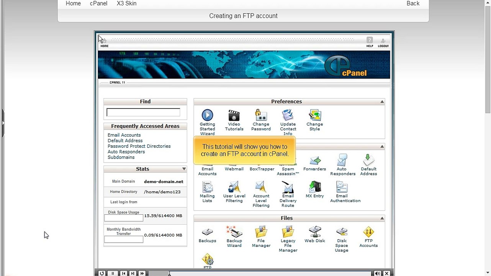
Task: Open User Level Filtering
Action: pos(234,187)
